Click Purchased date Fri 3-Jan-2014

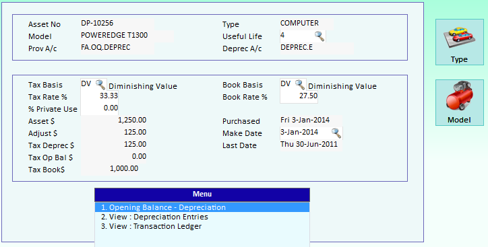pos(305,120)
